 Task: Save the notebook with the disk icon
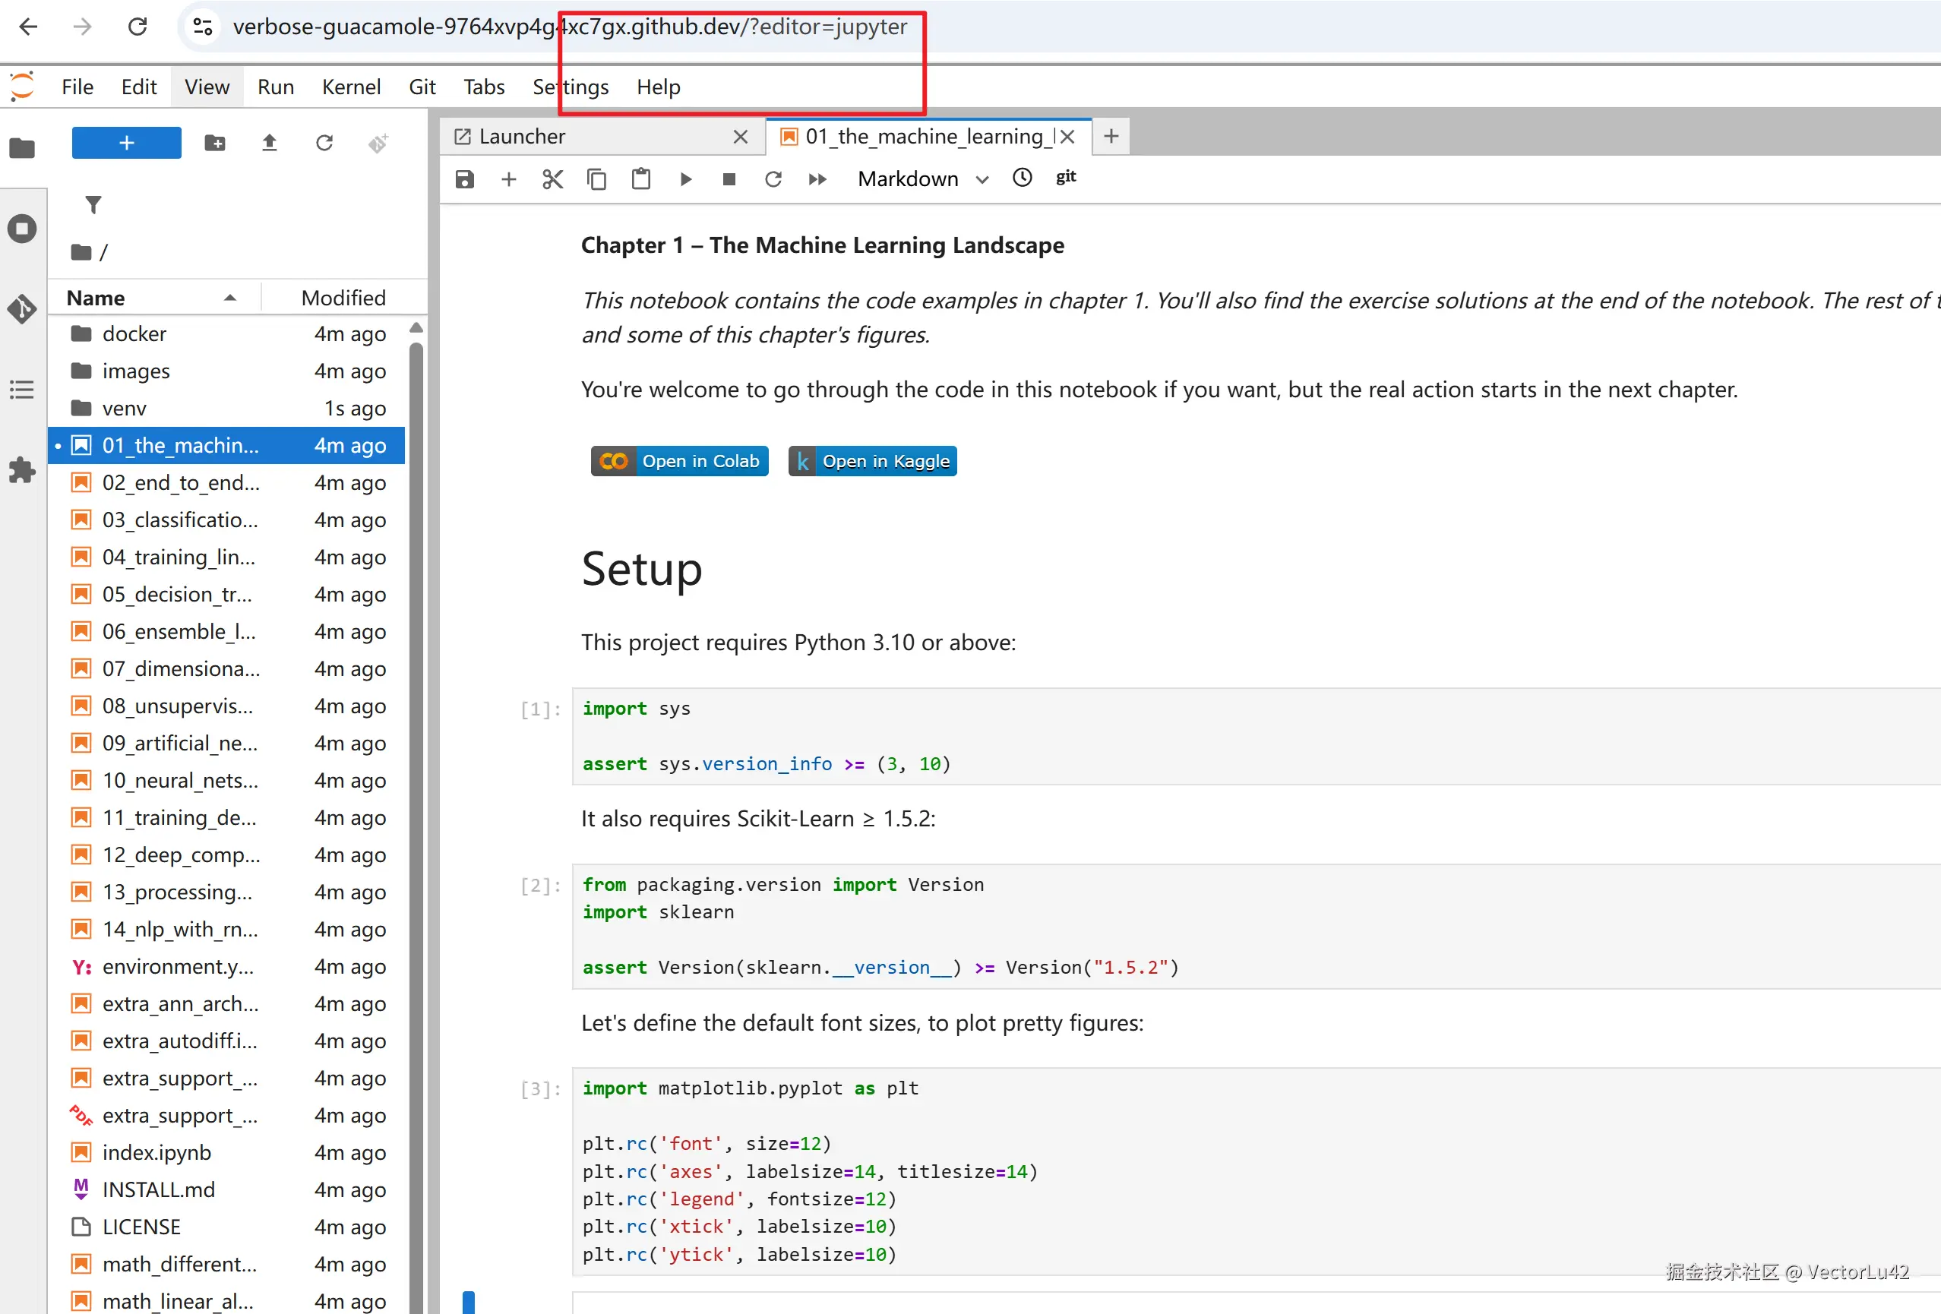pos(464,179)
